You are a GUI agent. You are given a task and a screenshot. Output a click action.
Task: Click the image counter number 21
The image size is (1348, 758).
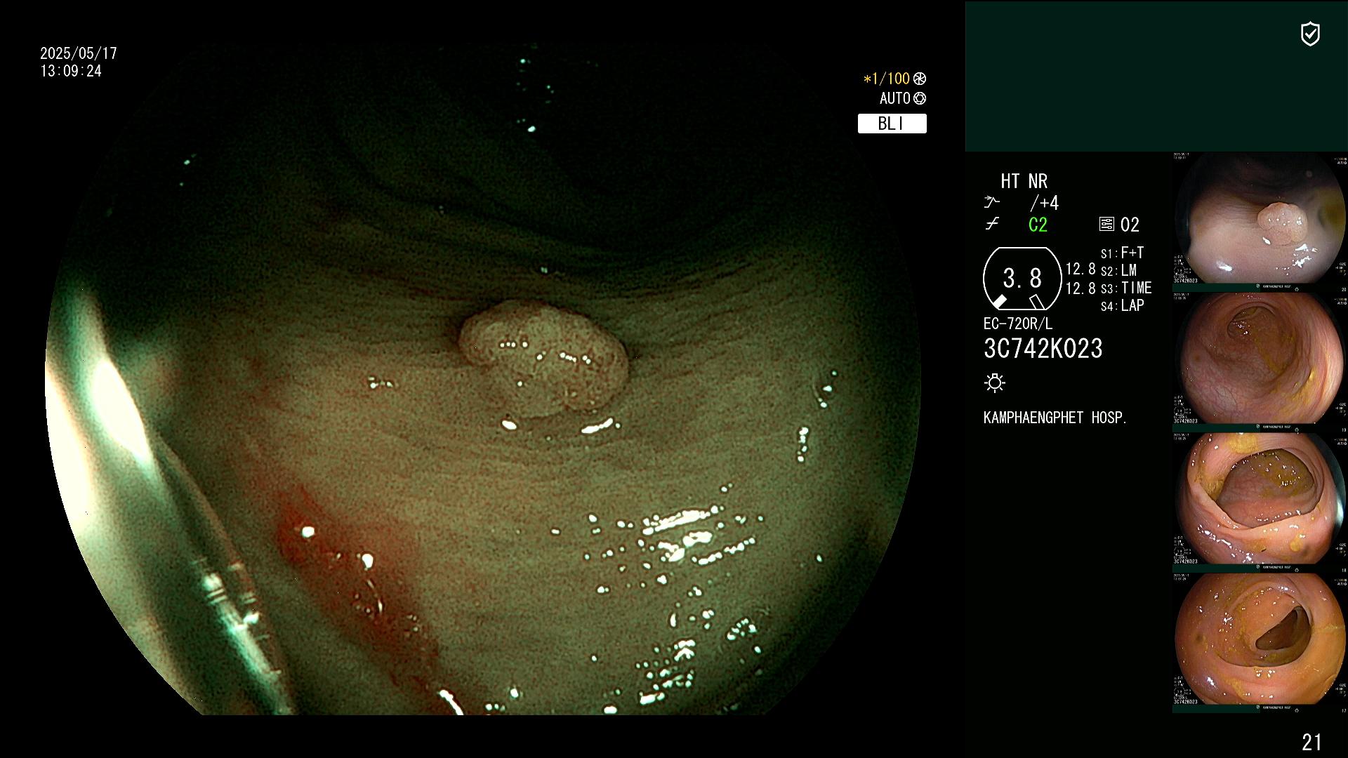[x=1311, y=742]
